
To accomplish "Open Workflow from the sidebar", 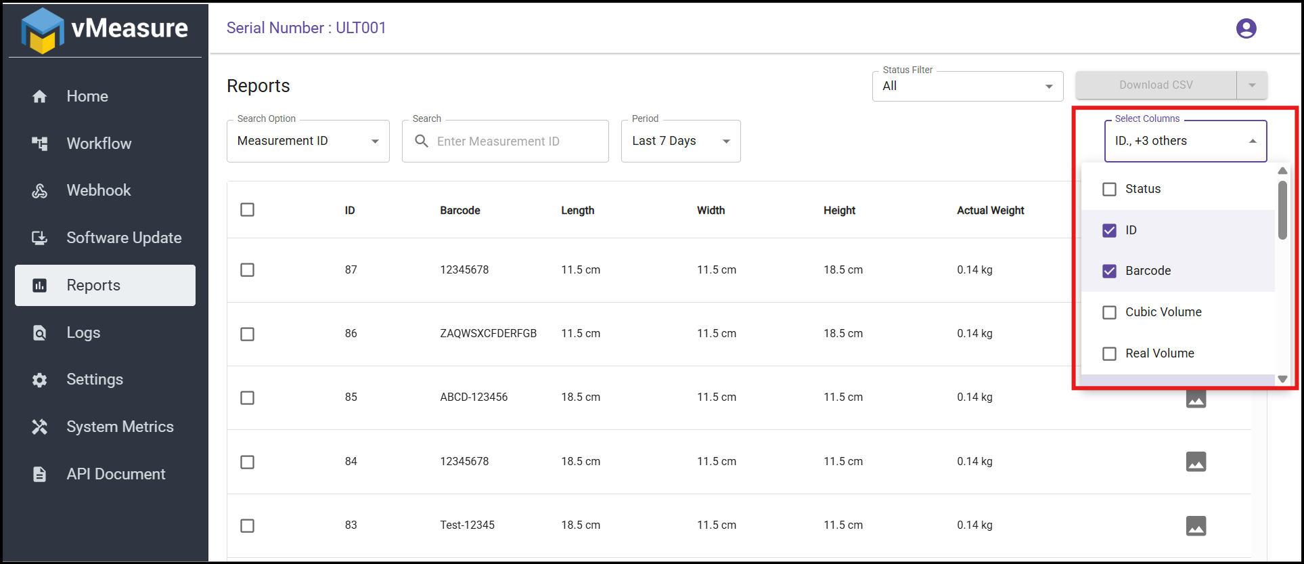I will coord(105,144).
